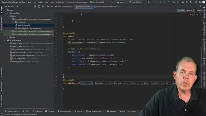Viewport: 206px width, 116px height.
Task: Toggle the Structure tool window
Action: click(1, 72)
